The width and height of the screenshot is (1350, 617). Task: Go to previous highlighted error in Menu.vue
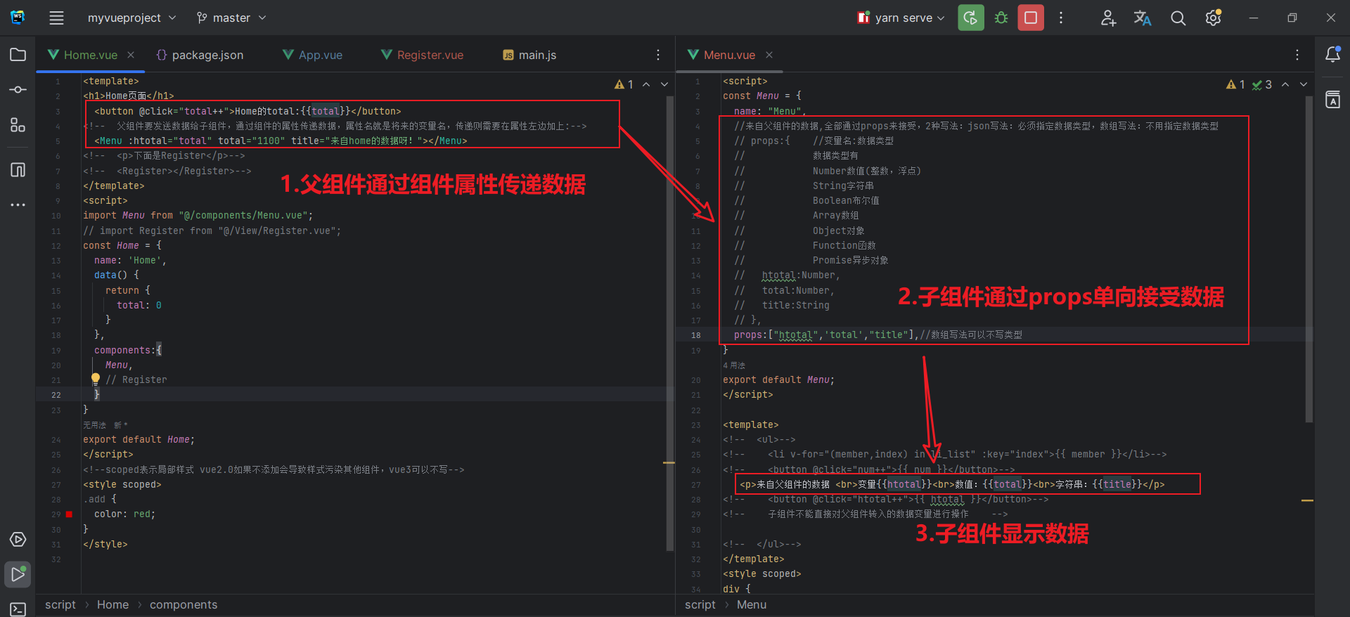point(1285,84)
